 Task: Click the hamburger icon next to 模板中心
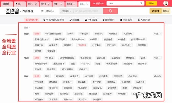42,11
